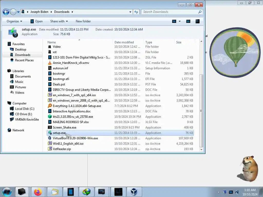Select the autorun.inf file icon
Viewport: 263px width, 197px height.
[50, 68]
